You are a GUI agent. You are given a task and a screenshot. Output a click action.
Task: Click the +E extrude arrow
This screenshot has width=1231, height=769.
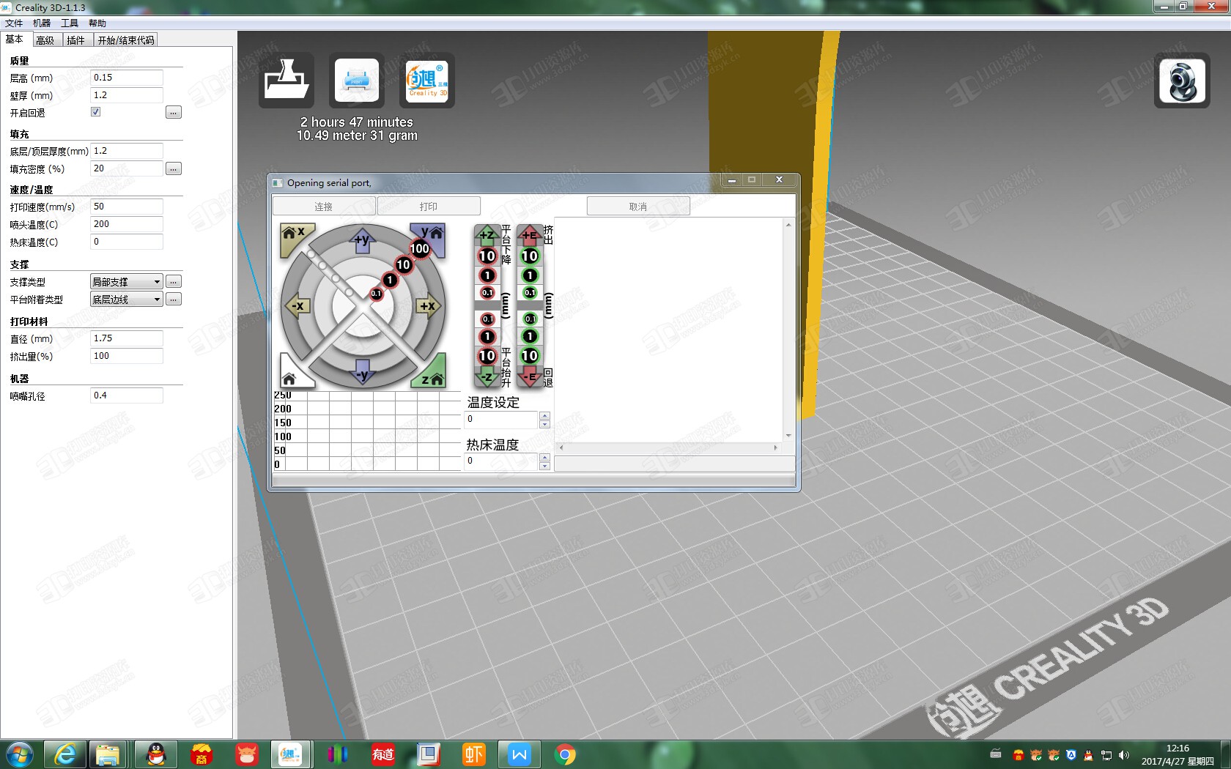pos(530,235)
